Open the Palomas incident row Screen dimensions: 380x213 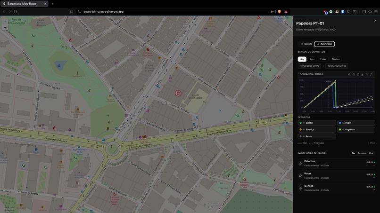(x=336, y=163)
